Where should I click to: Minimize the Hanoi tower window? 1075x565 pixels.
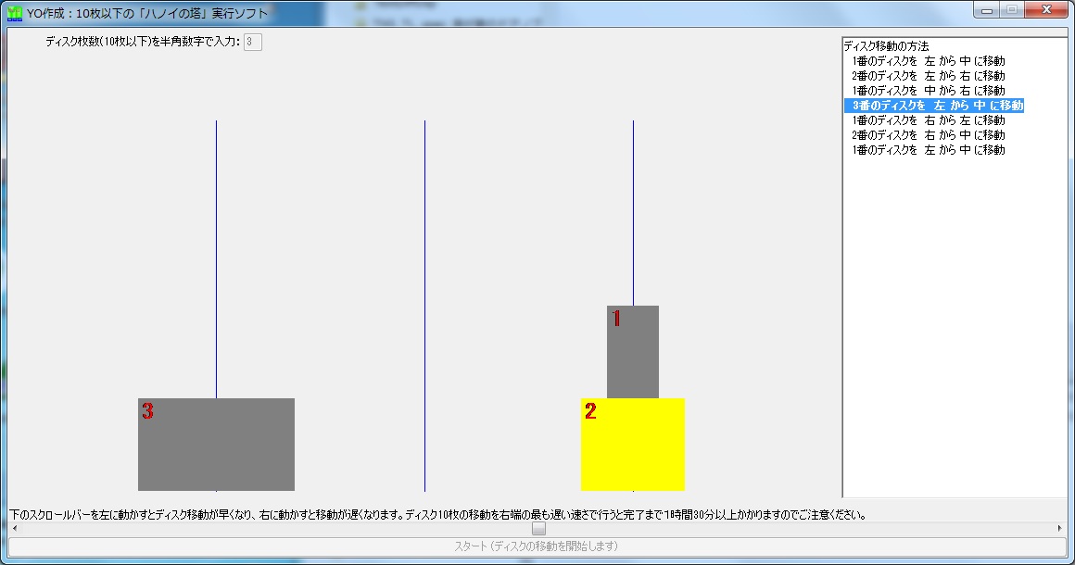click(x=987, y=10)
